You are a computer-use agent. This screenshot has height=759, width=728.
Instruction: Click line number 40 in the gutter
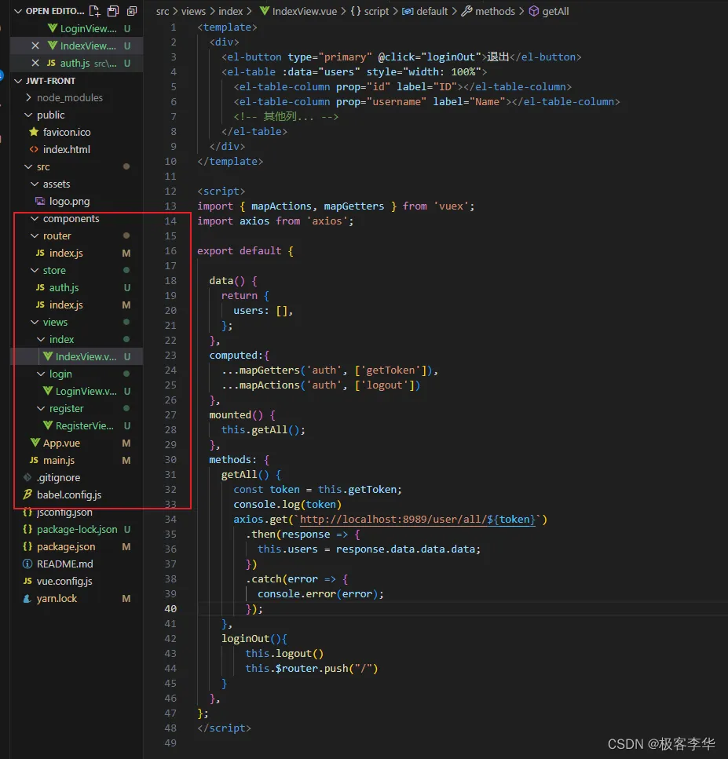point(170,608)
